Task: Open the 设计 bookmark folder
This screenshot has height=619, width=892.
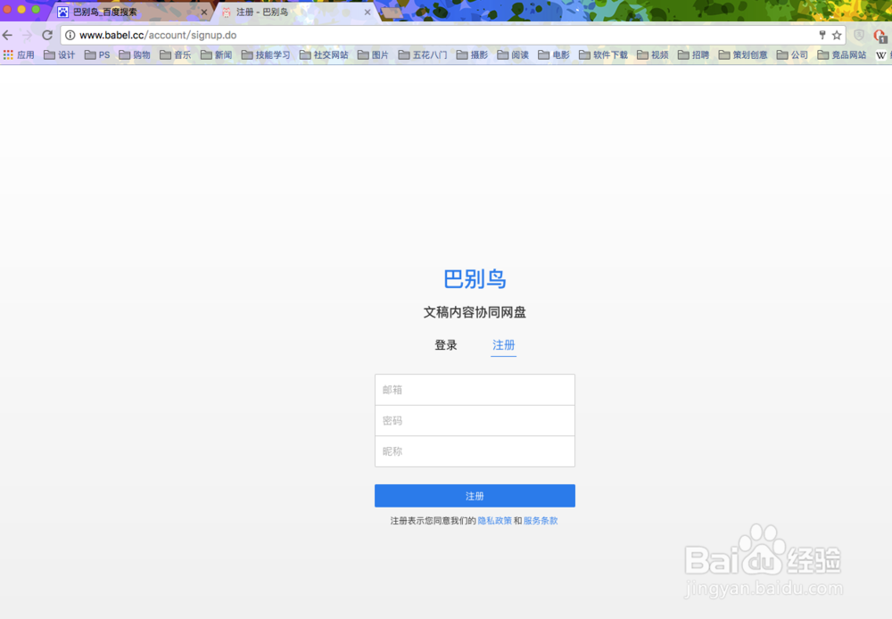Action: (x=60, y=54)
